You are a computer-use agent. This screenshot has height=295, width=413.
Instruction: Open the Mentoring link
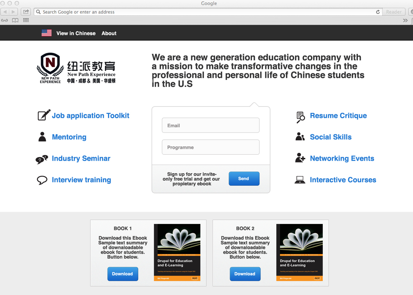click(x=69, y=137)
